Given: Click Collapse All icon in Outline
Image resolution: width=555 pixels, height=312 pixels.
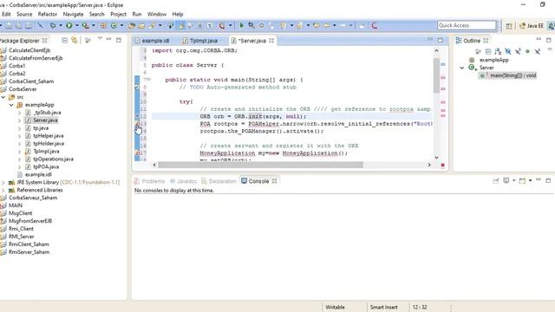Looking at the screenshot, I should click(x=488, y=52).
